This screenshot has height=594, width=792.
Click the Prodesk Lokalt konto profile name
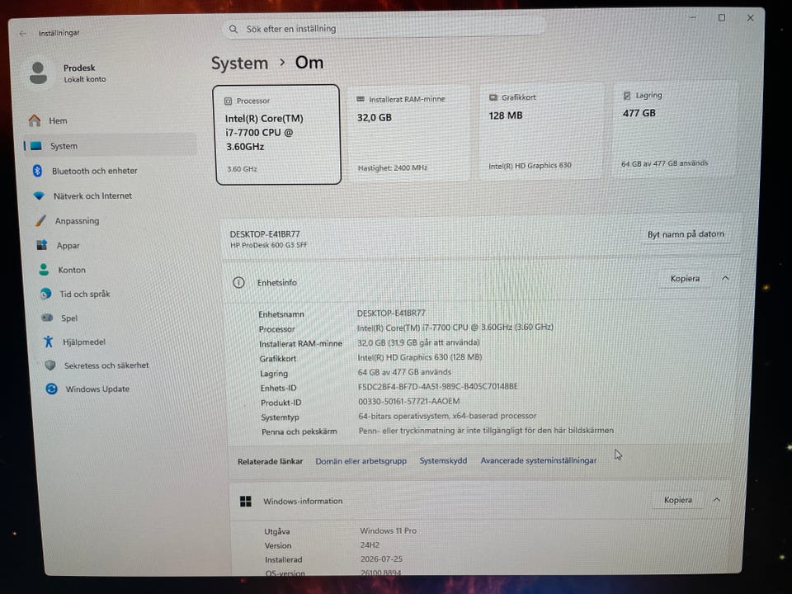pyautogui.click(x=84, y=73)
